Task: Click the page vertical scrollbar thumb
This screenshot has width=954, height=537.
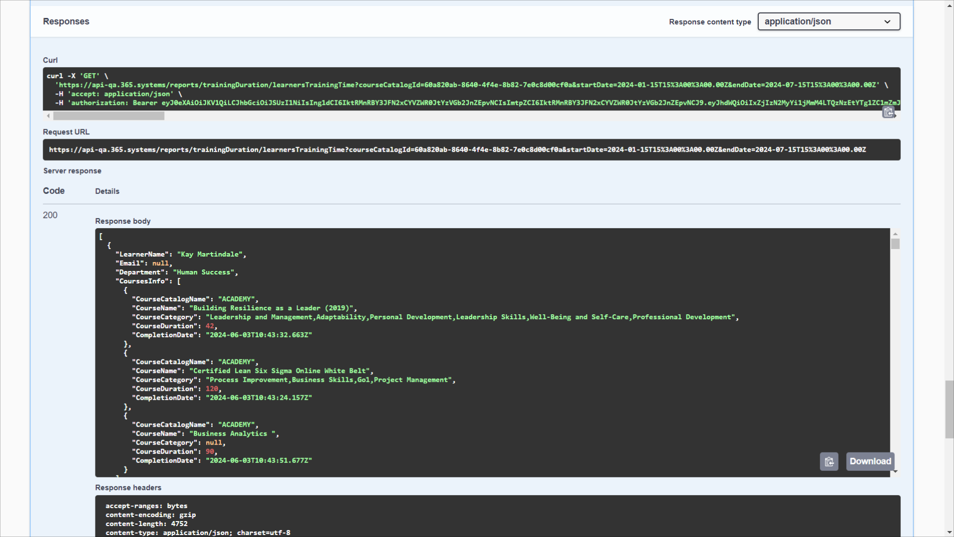Action: pyautogui.click(x=949, y=409)
